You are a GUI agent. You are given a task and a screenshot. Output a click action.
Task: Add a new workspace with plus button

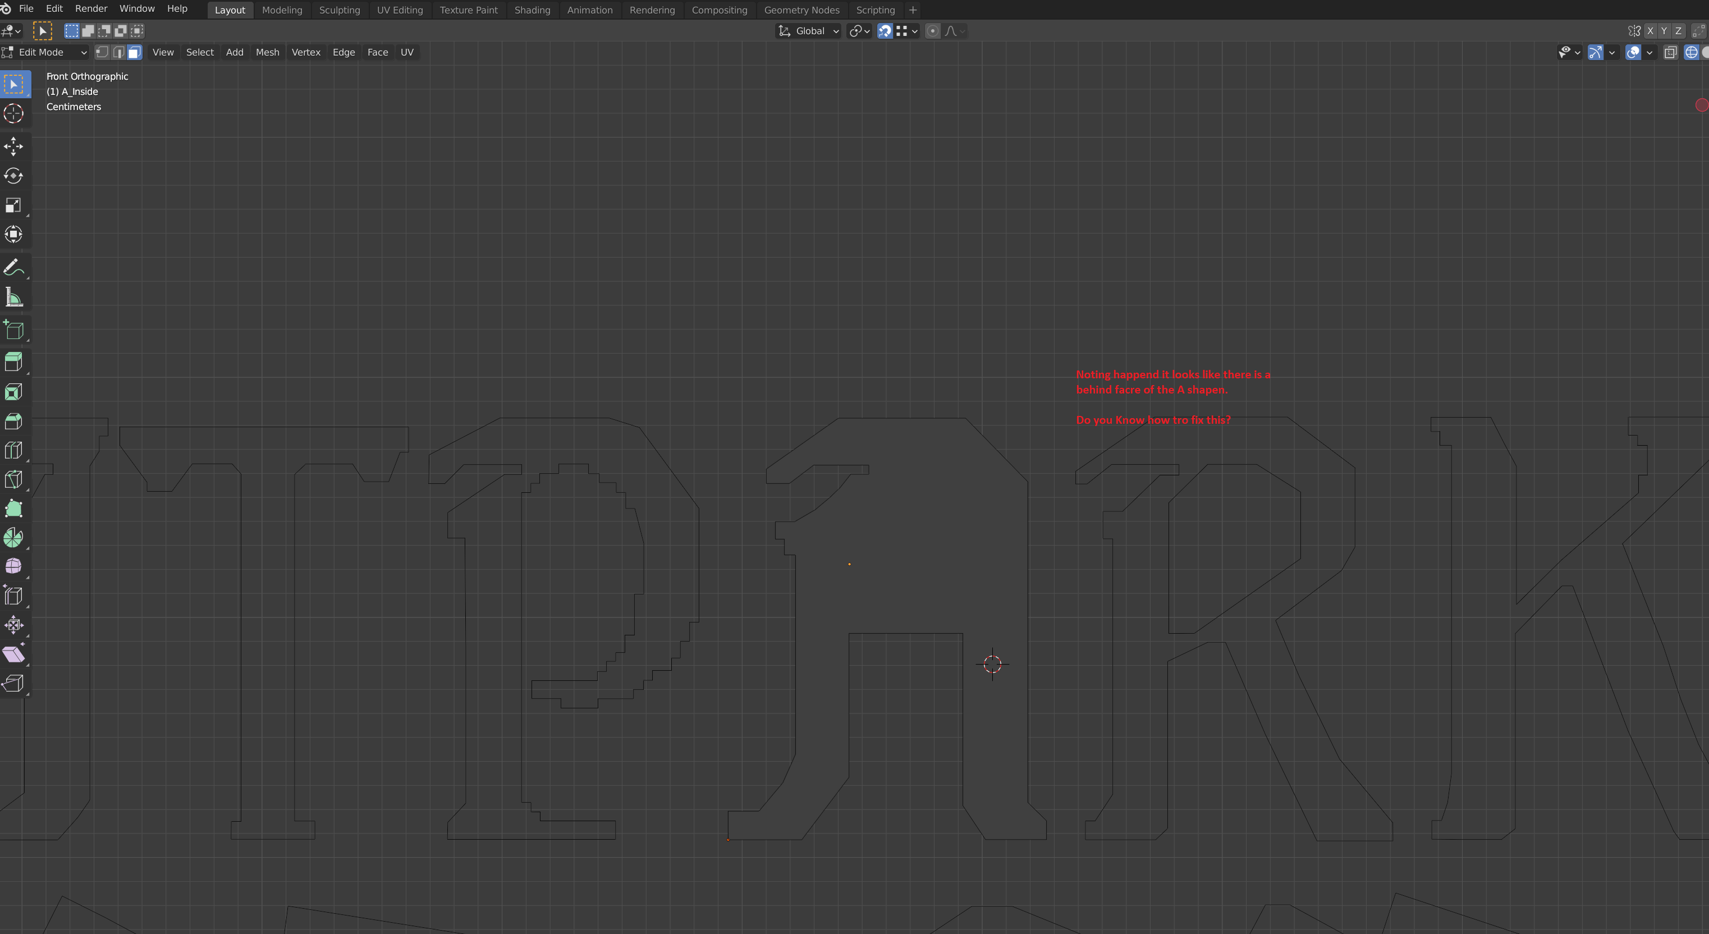[x=912, y=10]
